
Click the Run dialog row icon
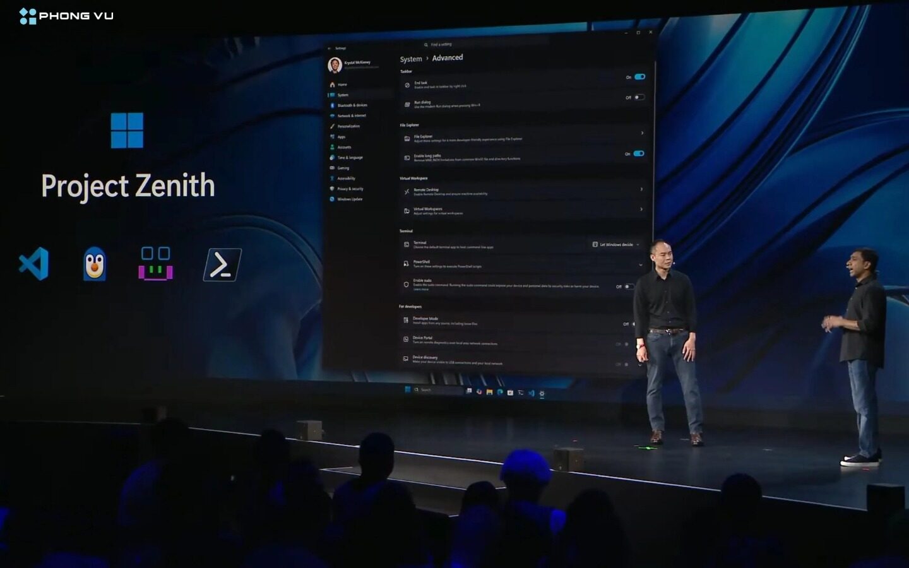(x=407, y=104)
